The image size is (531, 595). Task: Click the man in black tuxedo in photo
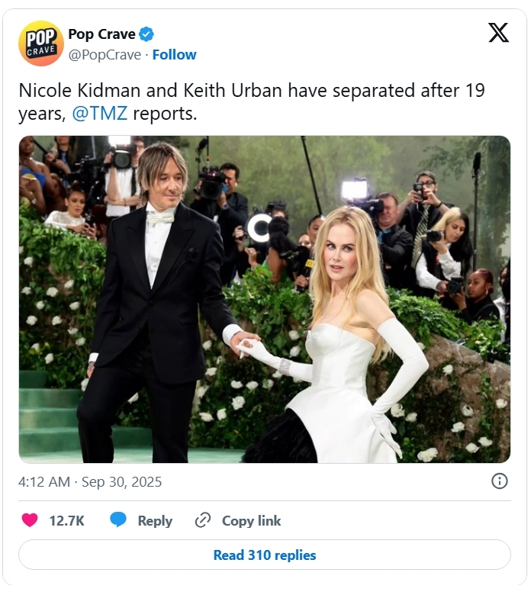tap(162, 297)
